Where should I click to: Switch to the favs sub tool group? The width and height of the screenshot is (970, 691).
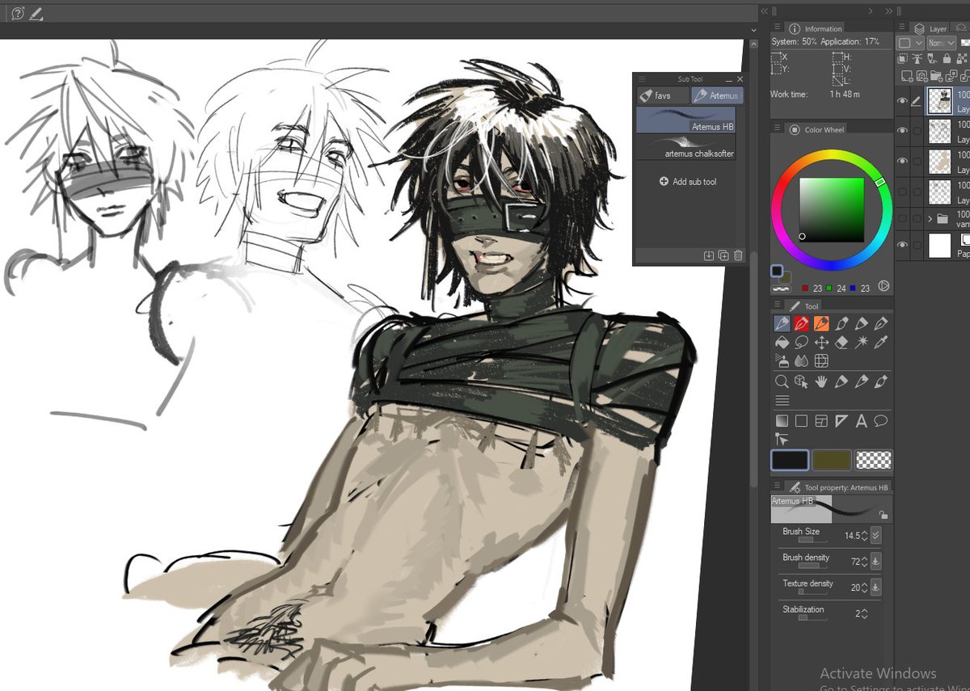[x=662, y=95]
